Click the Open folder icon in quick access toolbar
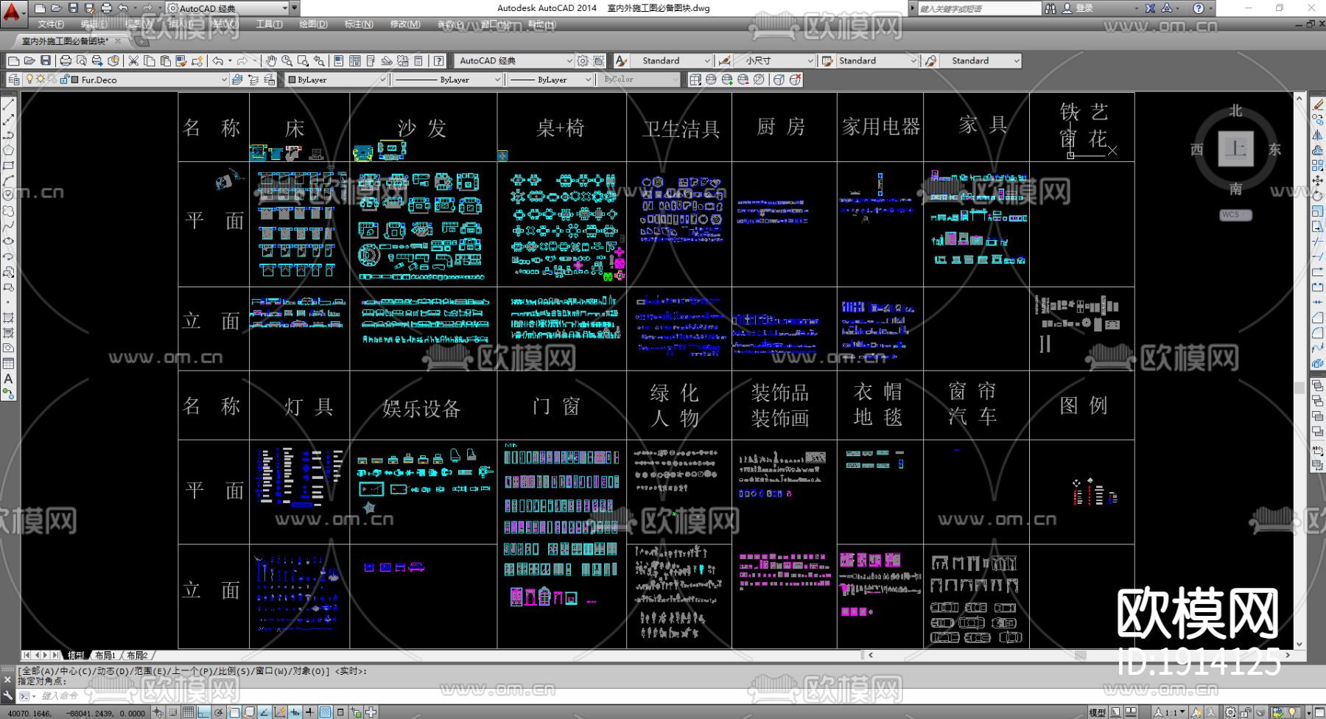 point(56,8)
